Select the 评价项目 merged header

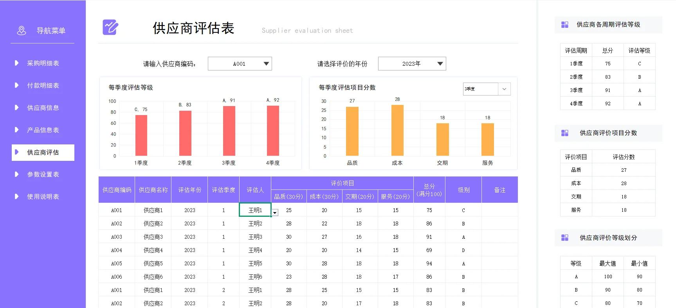pyautogui.click(x=343, y=183)
